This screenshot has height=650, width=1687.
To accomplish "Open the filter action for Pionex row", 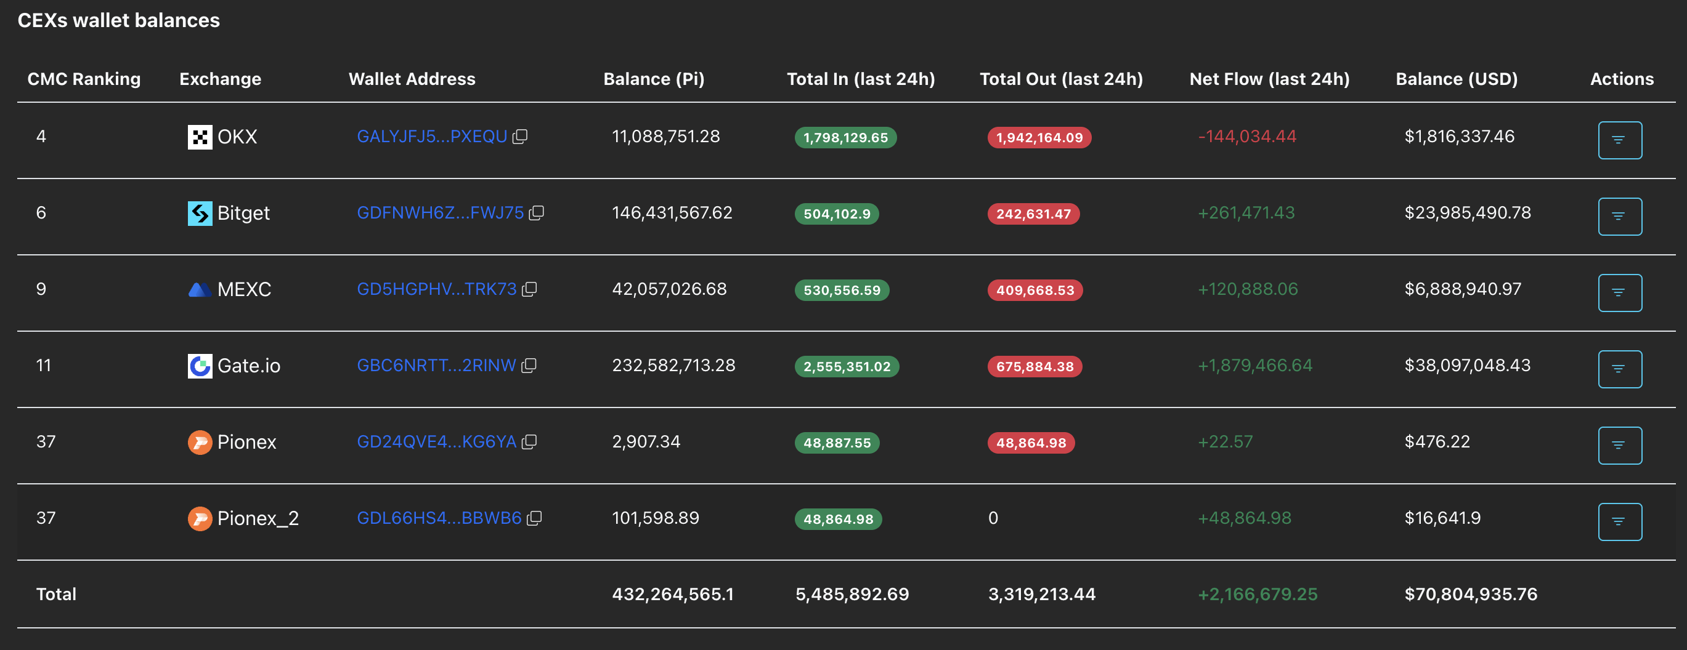I will (1619, 445).
